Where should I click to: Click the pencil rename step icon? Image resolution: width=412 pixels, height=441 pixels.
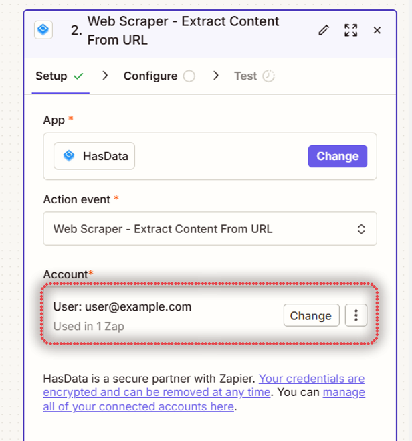point(324,30)
